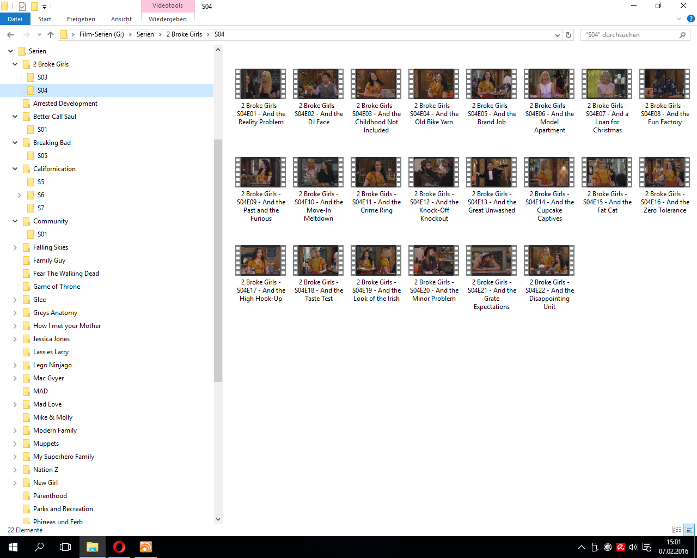Click the navigation pane scrollbar thumb

[x=218, y=260]
